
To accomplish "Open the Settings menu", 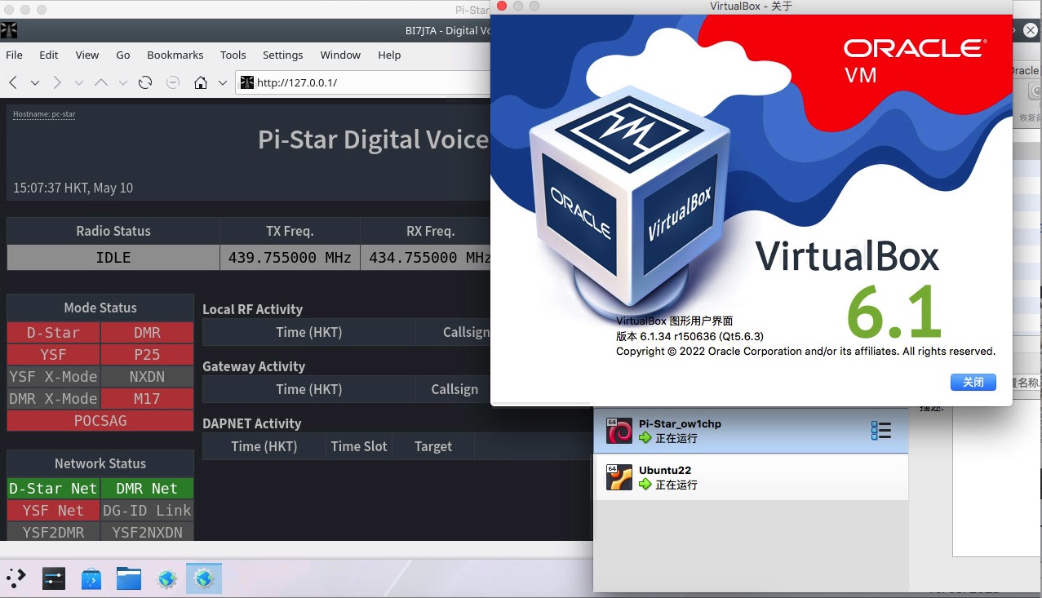I will pyautogui.click(x=283, y=55).
